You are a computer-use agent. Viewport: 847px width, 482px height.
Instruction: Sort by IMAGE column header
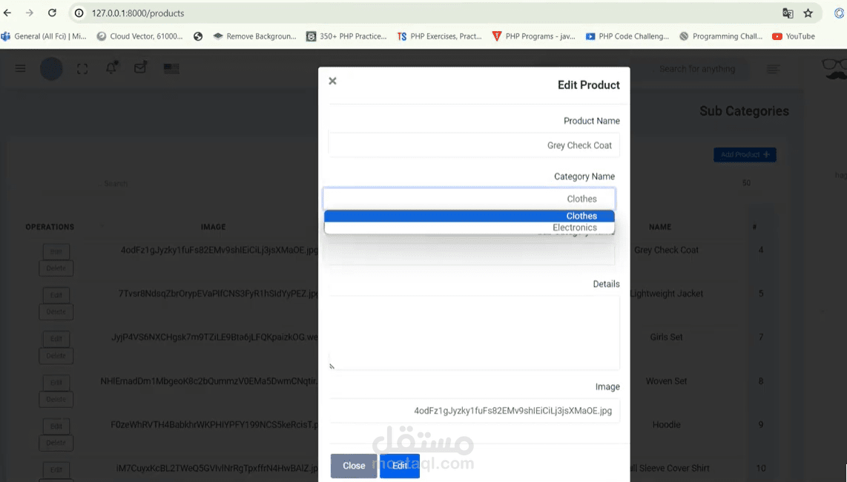pos(214,227)
